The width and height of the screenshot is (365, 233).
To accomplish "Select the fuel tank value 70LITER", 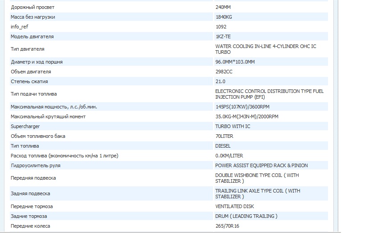I will [224, 136].
